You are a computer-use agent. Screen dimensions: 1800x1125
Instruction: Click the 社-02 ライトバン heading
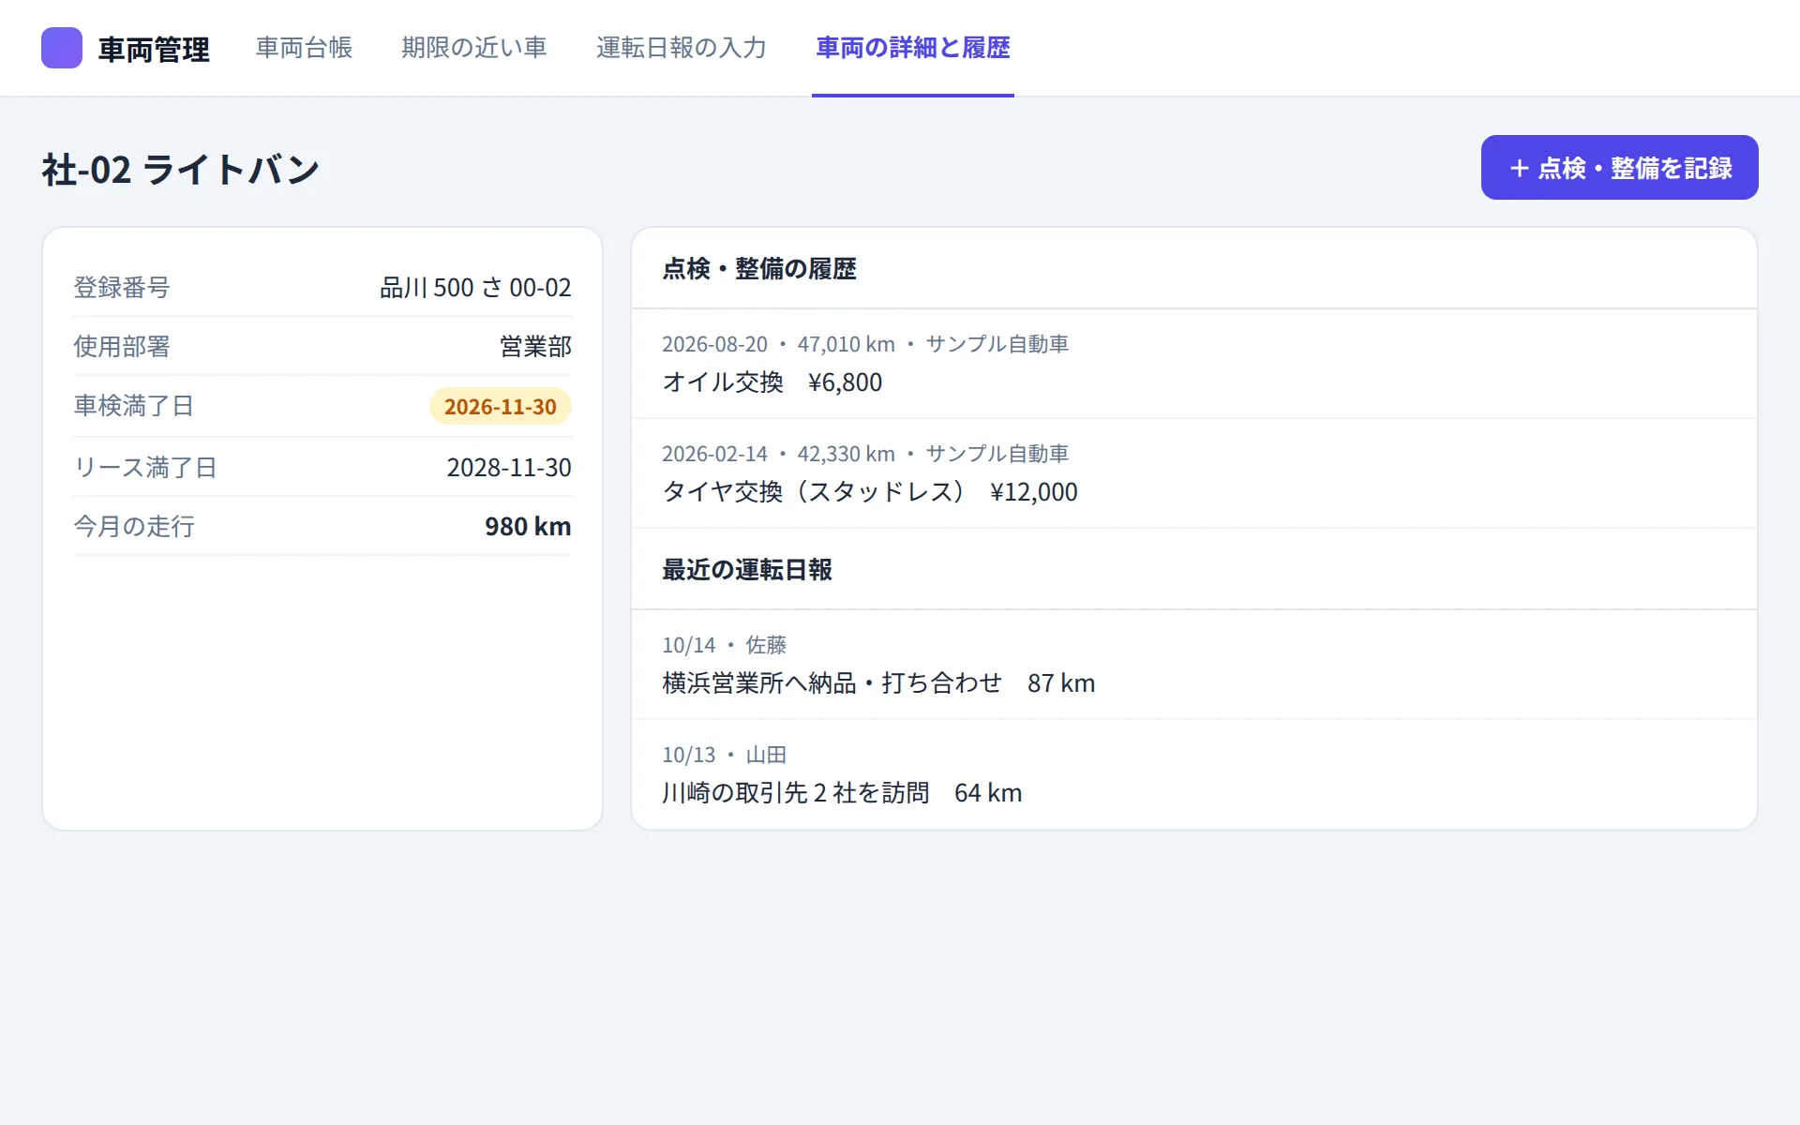(181, 171)
